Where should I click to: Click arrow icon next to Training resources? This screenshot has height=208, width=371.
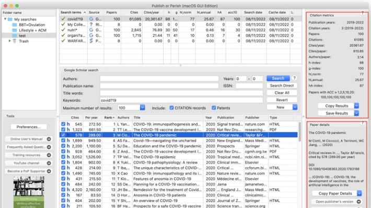pos(49,155)
